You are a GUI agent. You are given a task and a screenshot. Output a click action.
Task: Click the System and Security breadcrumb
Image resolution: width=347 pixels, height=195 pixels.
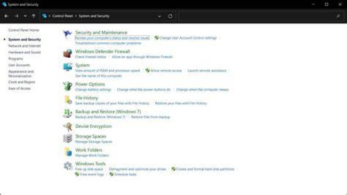click(94, 16)
